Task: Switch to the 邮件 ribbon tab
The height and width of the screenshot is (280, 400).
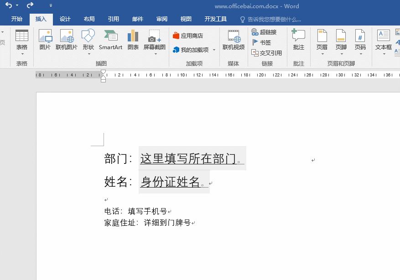Action: click(137, 19)
